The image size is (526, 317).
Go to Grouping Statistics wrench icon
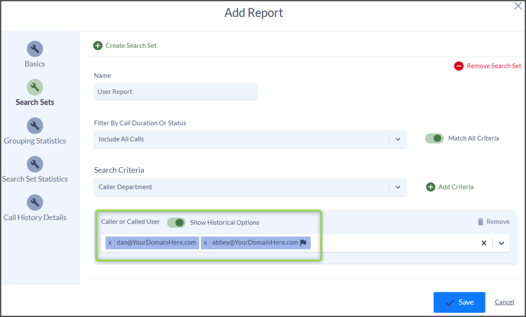tap(35, 126)
